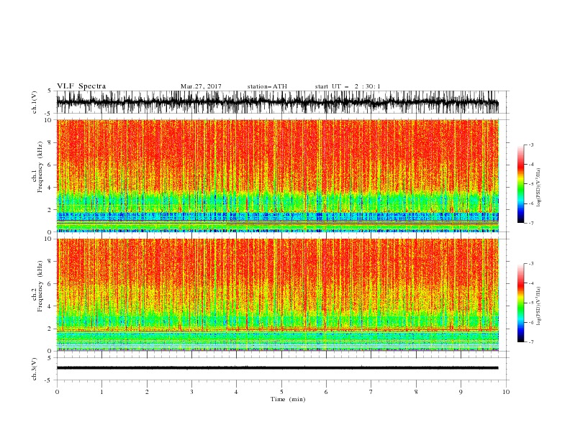
Task: Select the "start UT = 2 :30: 1" text
Action: [348, 86]
